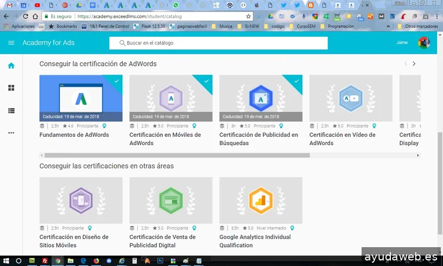
Task: Click the browser home button
Action: tap(35, 17)
